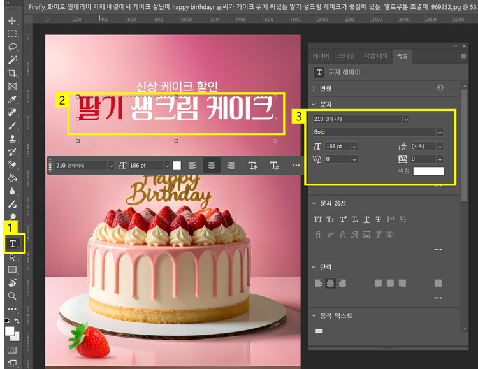Viewport: 478px width, 369px height.
Task: Justify all paragraph lines button
Action: point(438,284)
